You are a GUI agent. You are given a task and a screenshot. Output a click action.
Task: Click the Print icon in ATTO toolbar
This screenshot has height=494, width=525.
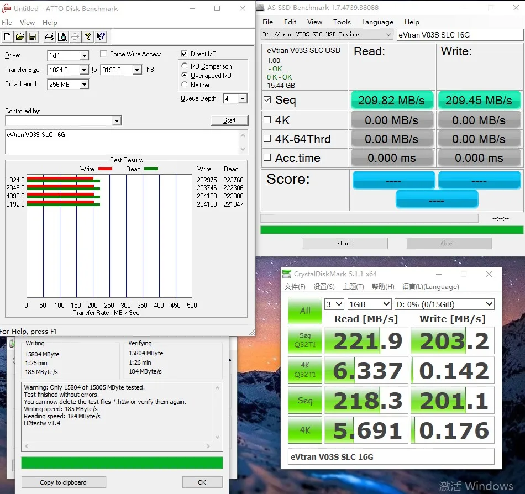50,36
